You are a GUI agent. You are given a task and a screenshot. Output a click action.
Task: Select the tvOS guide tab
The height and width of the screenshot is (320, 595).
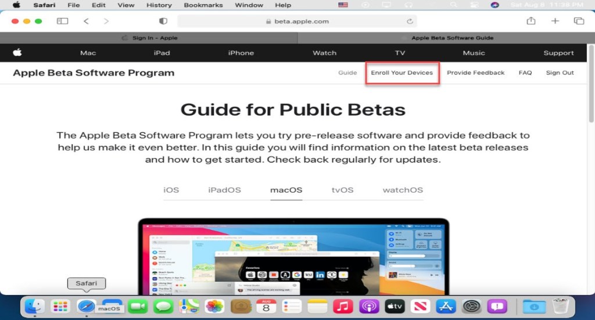343,190
